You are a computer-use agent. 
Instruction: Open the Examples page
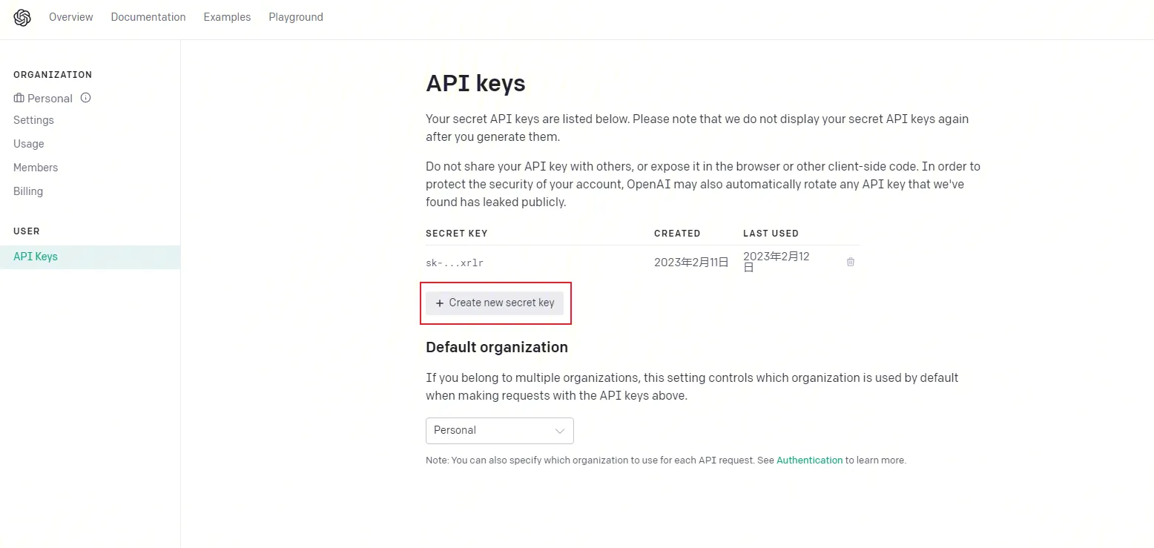[227, 17]
